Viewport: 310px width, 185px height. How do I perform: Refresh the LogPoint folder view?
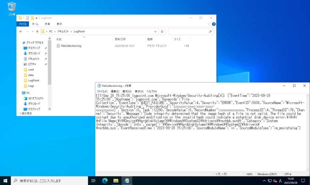[x=162, y=31]
